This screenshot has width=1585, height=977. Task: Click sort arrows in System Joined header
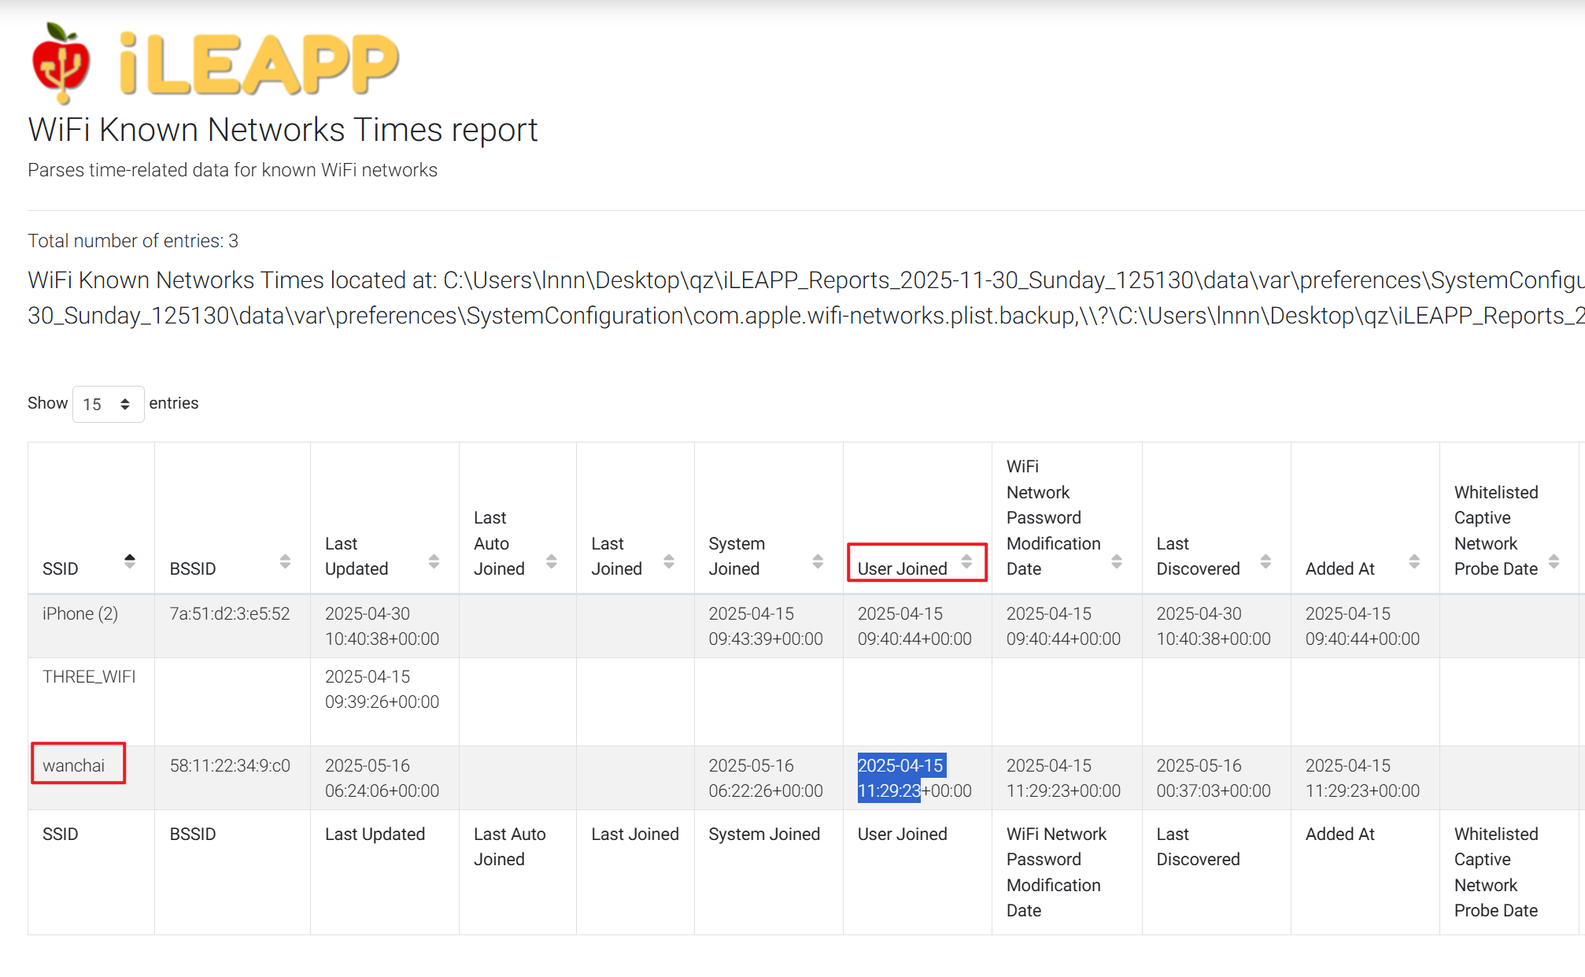click(818, 561)
